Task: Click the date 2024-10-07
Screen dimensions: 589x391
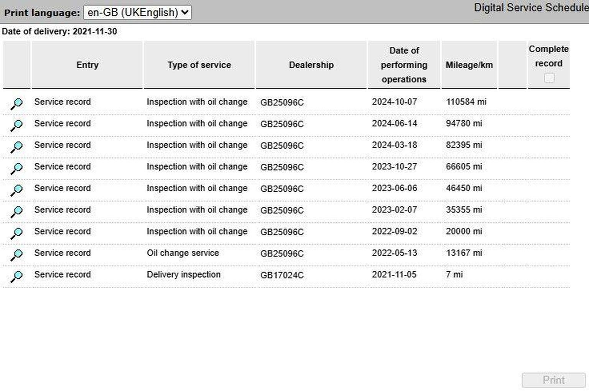Action: coord(394,102)
